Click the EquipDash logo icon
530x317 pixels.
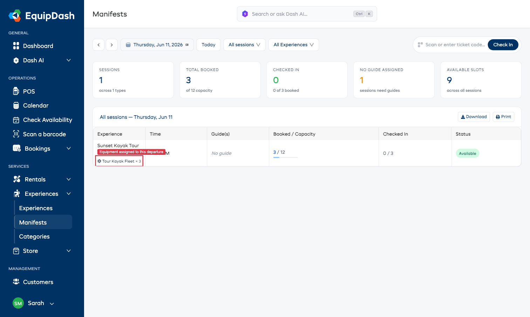click(x=15, y=16)
